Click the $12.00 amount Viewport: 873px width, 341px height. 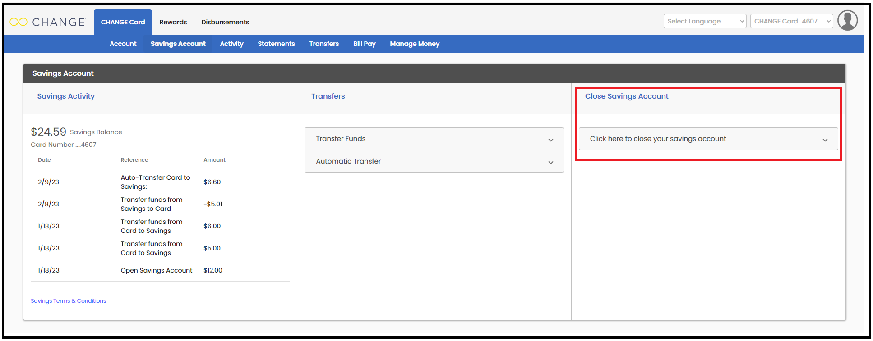coord(213,270)
